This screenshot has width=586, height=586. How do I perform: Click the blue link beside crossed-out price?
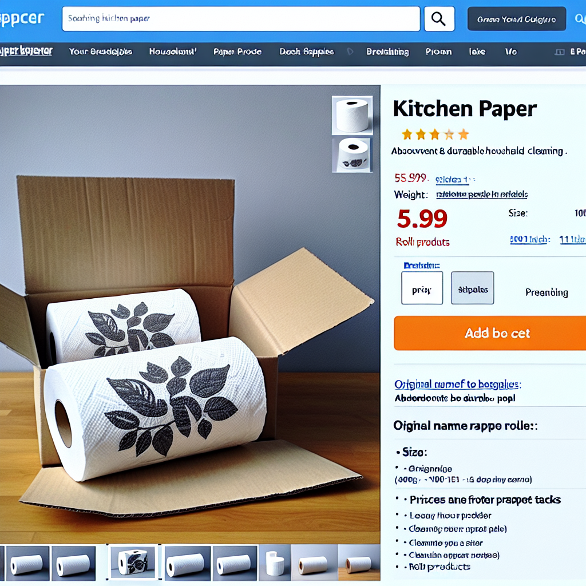click(x=454, y=180)
